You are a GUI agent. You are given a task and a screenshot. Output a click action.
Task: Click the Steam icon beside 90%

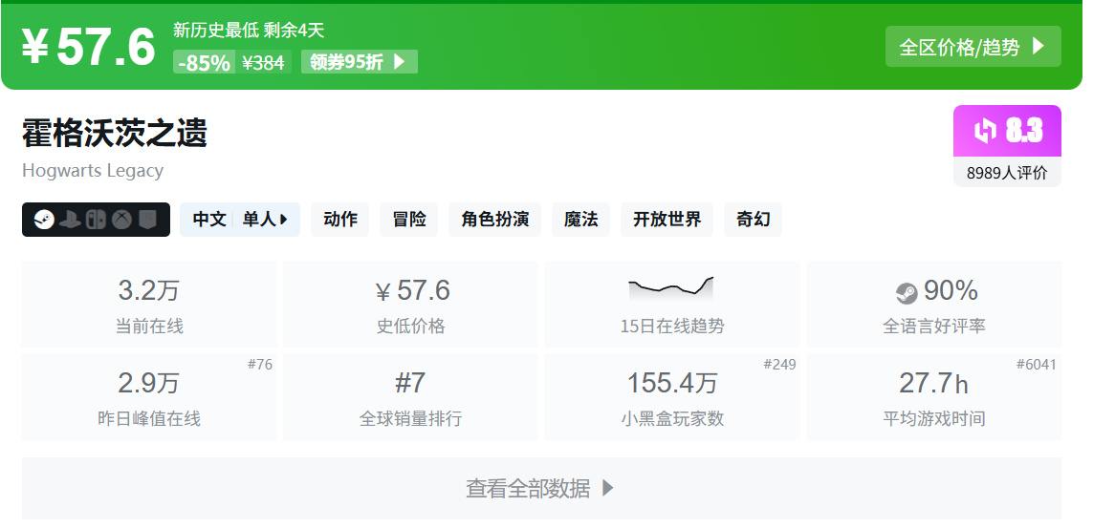coord(907,293)
